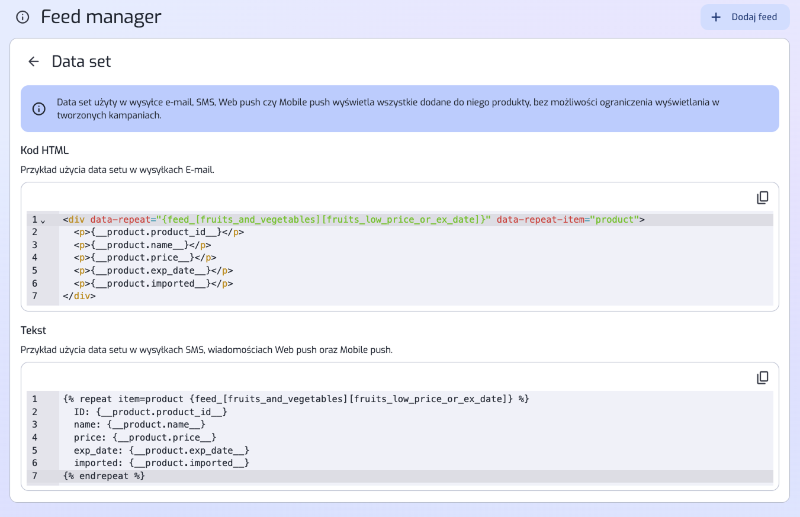Click the HTML line with product.name paragraph
The width and height of the screenshot is (800, 517).
[142, 245]
